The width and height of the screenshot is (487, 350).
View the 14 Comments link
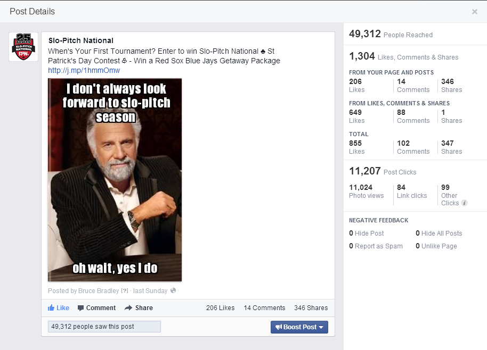click(x=264, y=308)
